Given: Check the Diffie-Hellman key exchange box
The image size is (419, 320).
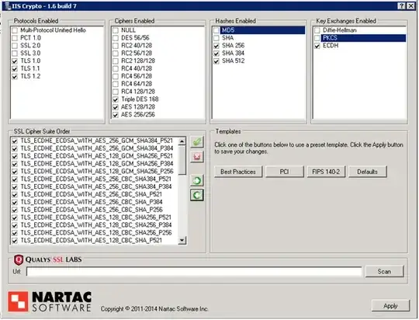Looking at the screenshot, I should (317, 30).
